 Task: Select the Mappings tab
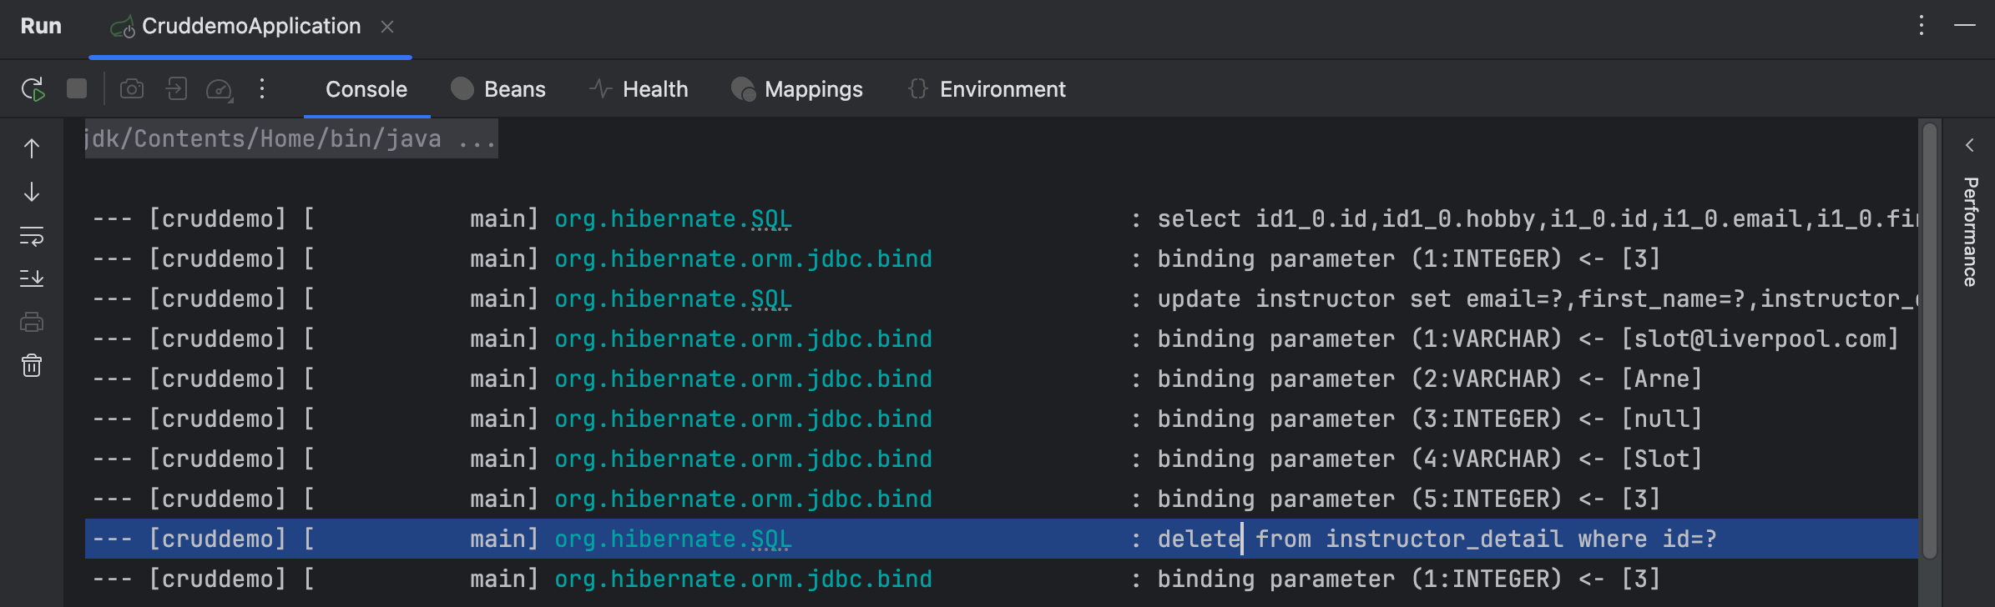click(797, 89)
